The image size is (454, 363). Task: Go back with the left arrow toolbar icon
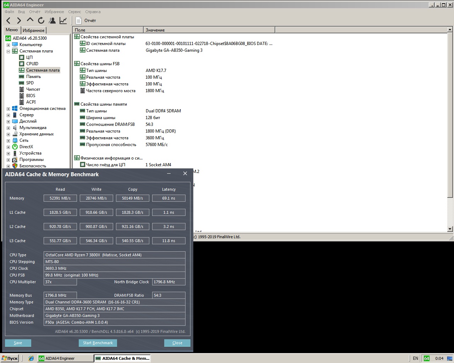pyautogui.click(x=9, y=21)
